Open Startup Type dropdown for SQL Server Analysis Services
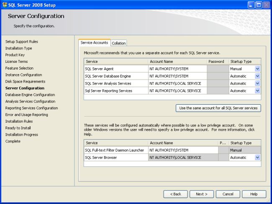This screenshot has height=204, width=272. pos(257,83)
